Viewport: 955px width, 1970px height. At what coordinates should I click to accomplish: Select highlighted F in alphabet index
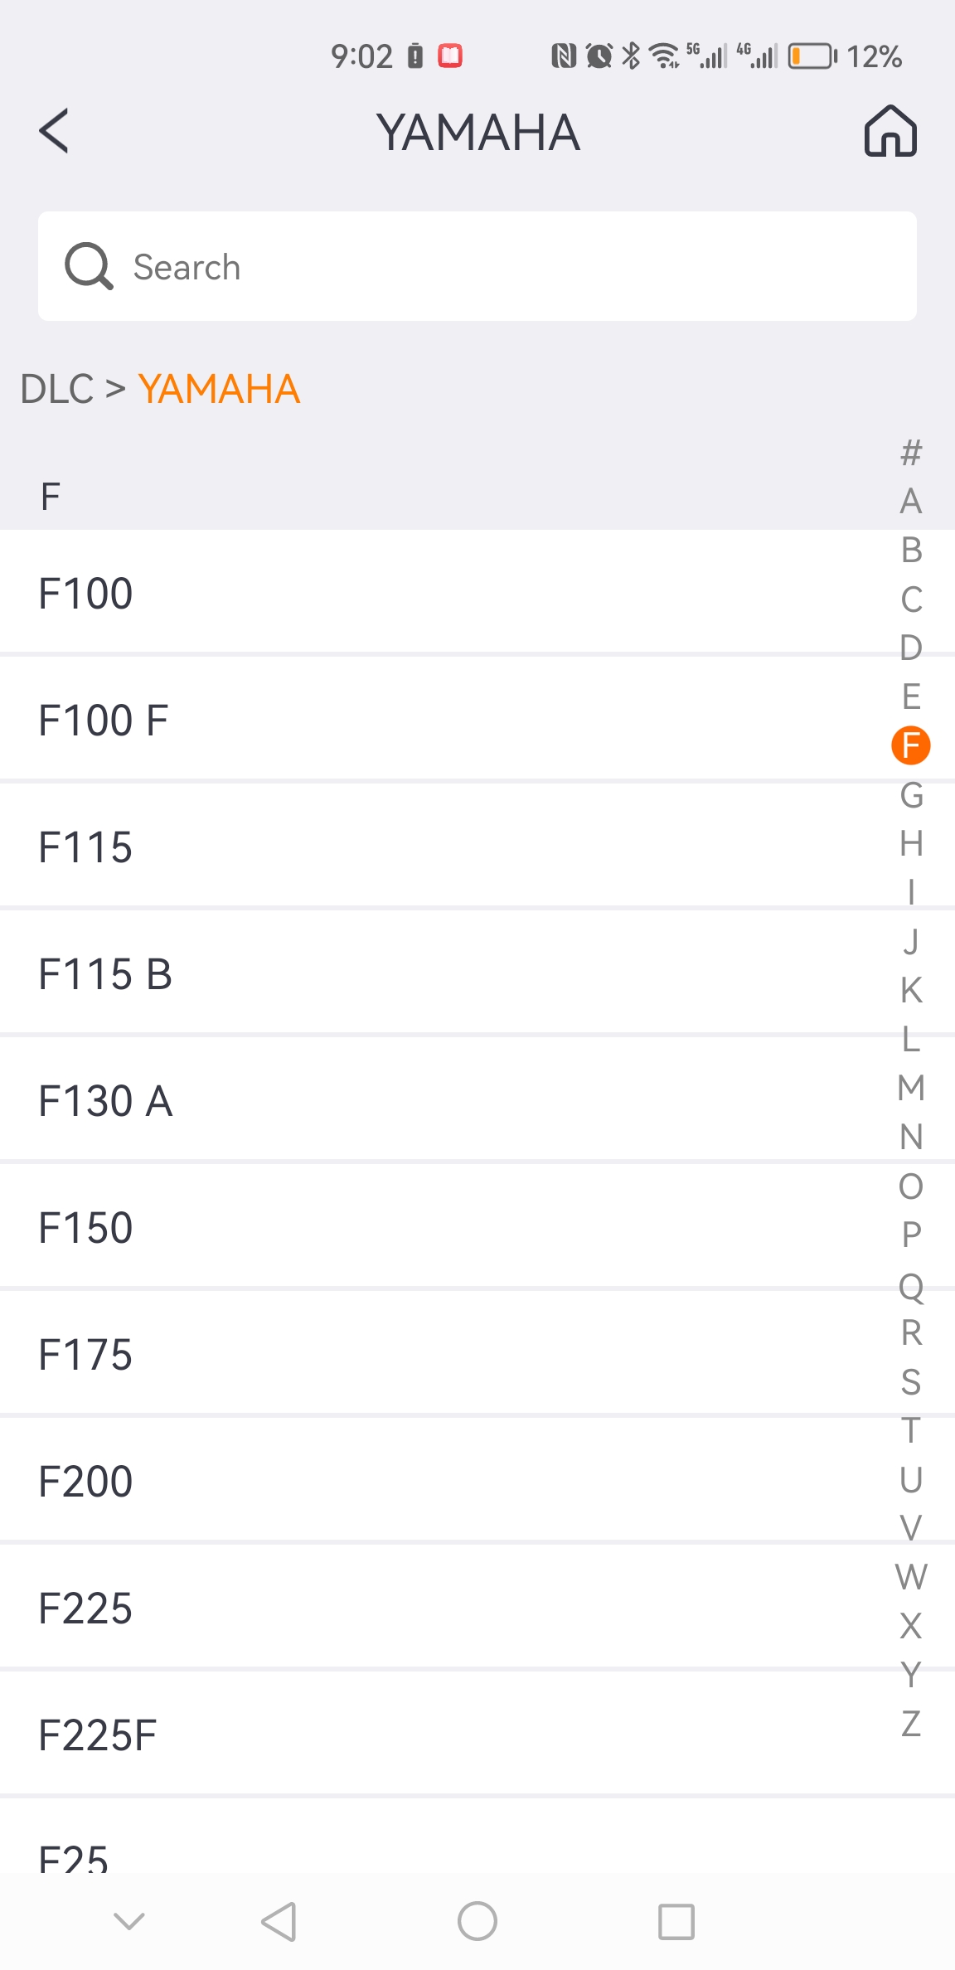point(911,745)
